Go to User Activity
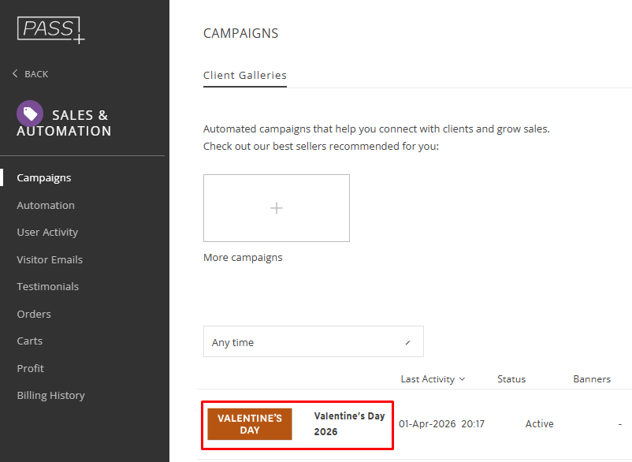The image size is (632, 462). [x=47, y=233]
